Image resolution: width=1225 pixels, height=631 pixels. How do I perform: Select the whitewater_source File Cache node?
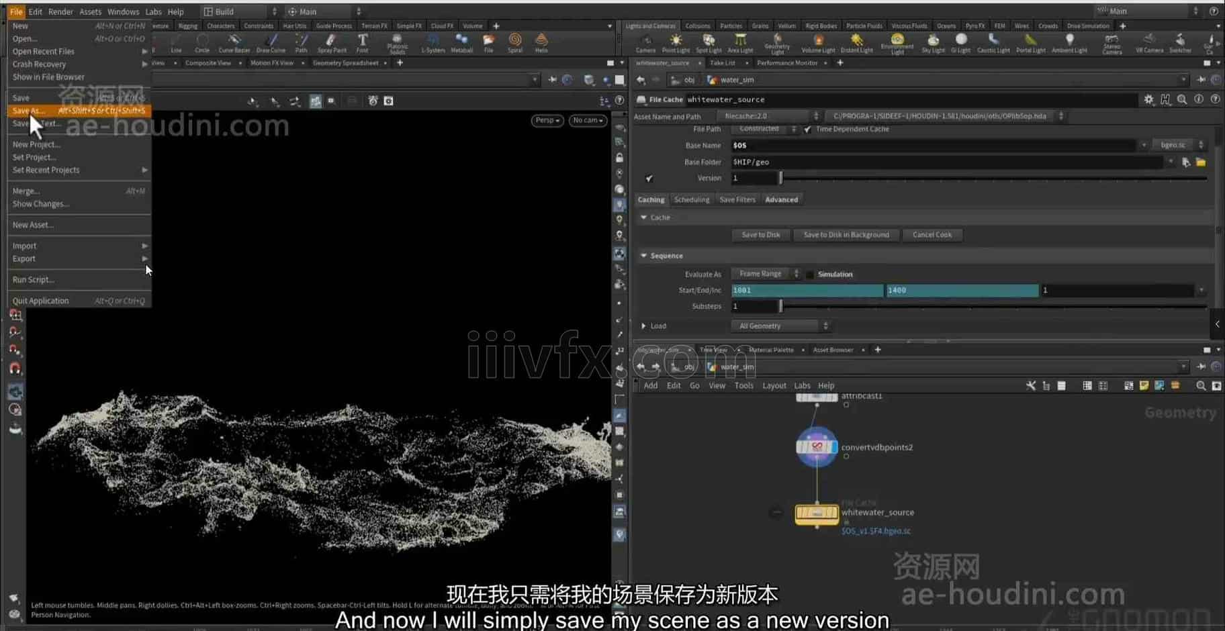(817, 514)
